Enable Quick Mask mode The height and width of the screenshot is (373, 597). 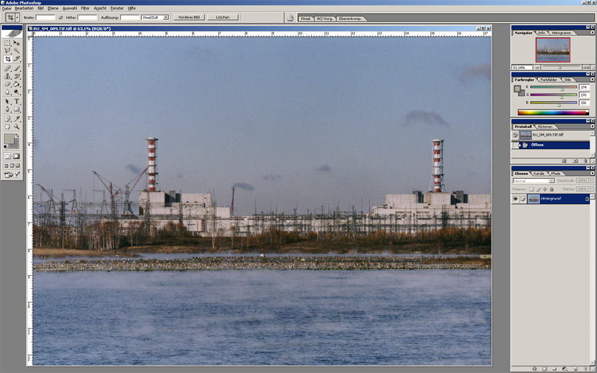pos(17,156)
